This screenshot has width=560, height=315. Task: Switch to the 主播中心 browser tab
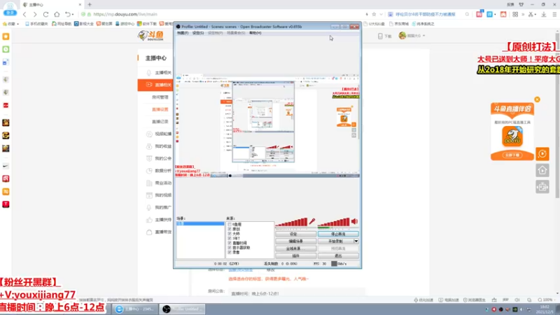tap(52, 5)
